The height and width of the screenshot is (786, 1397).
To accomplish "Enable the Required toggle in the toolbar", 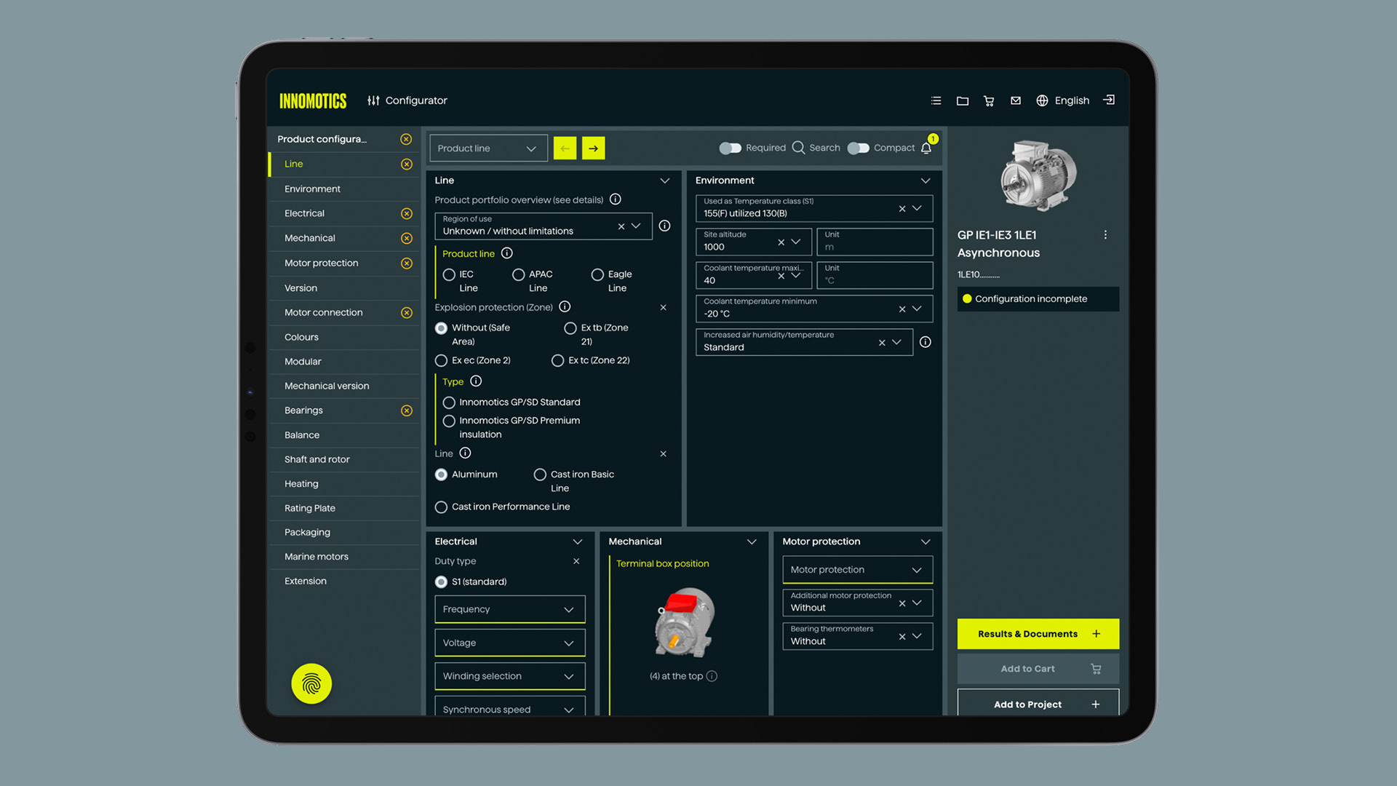I will [x=731, y=148].
